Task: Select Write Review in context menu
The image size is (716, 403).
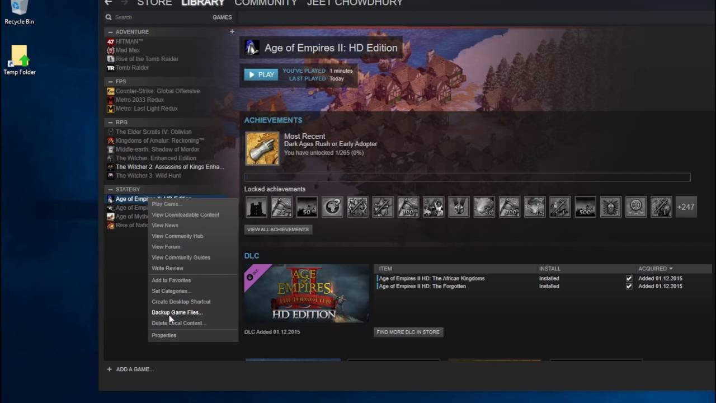Action: pyautogui.click(x=167, y=269)
